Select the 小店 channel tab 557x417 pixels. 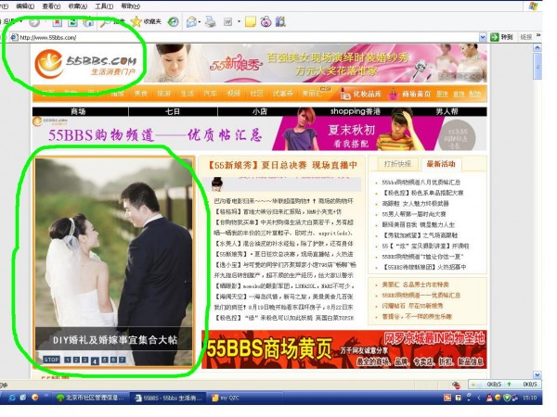(260, 111)
